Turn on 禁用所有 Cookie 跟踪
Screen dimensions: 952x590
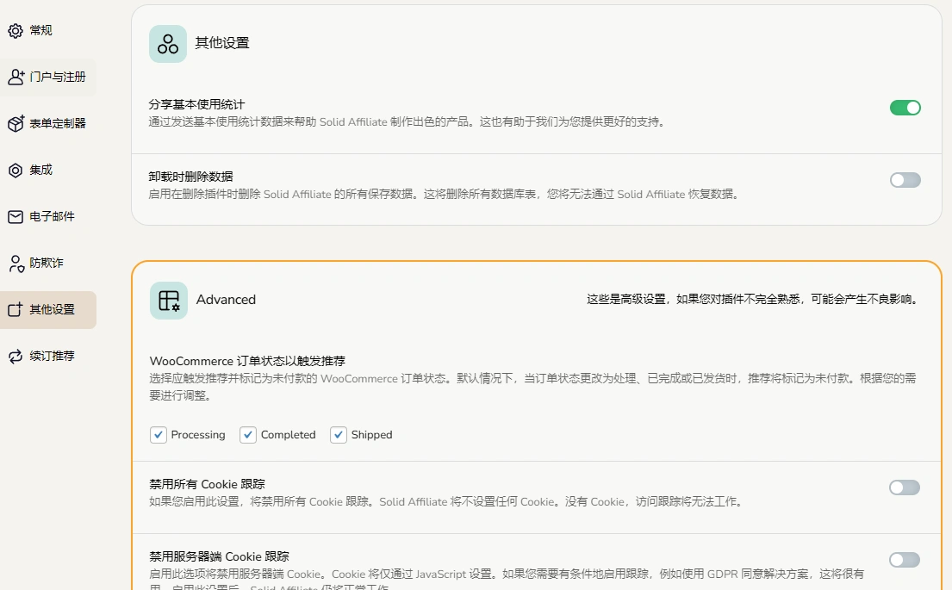[904, 487]
